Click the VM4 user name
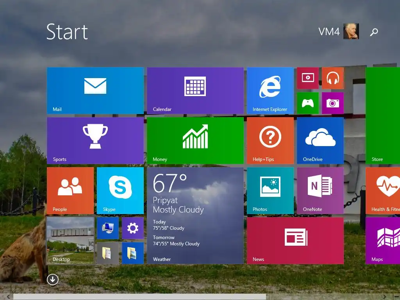The height and width of the screenshot is (300, 400). (329, 32)
